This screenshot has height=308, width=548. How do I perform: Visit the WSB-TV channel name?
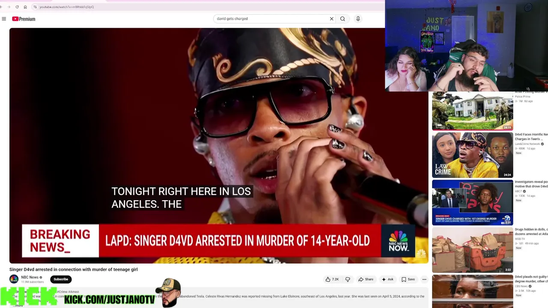click(519, 239)
